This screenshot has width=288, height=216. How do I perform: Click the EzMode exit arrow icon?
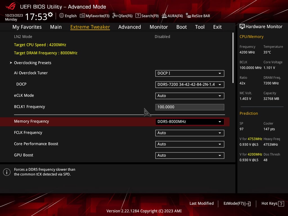248,204
